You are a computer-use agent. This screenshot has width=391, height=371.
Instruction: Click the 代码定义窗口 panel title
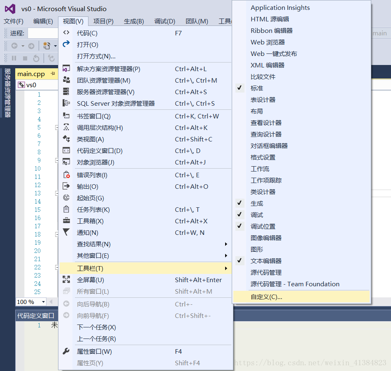pyautogui.click(x=36, y=316)
